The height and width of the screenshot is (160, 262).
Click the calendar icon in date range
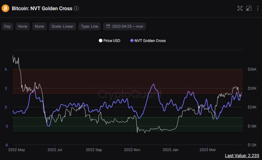108,26
